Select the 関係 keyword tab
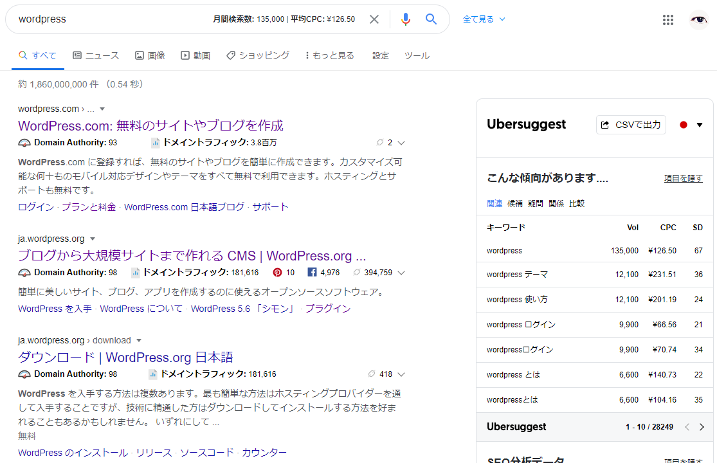 (x=556, y=203)
